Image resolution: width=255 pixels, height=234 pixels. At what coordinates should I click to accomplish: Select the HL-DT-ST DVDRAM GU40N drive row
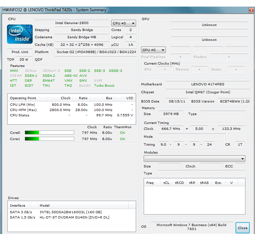click(72, 217)
